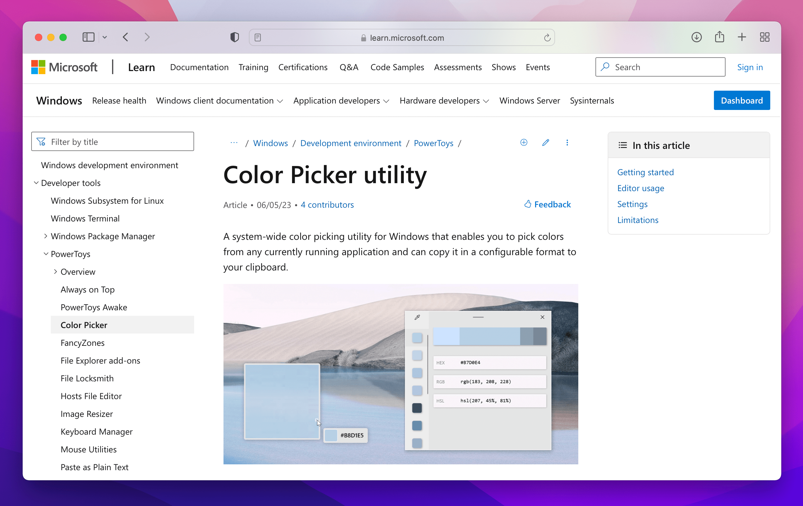Viewport: 803px width, 506px height.
Task: Click the 'In this article' list icon
Action: [x=622, y=145]
